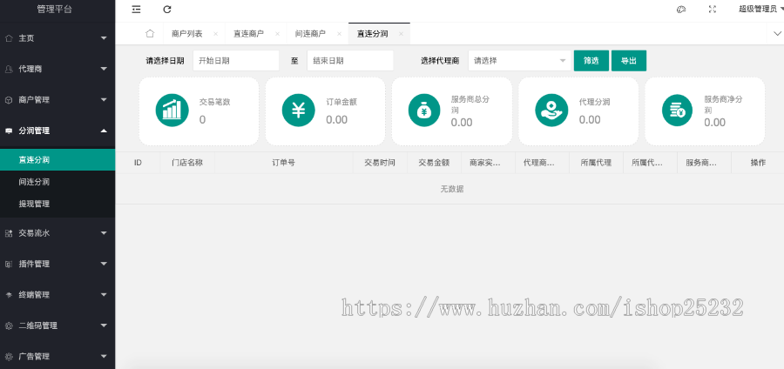Click the 交易流水 sidebar icon
This screenshot has width=784, height=369.
click(x=9, y=233)
